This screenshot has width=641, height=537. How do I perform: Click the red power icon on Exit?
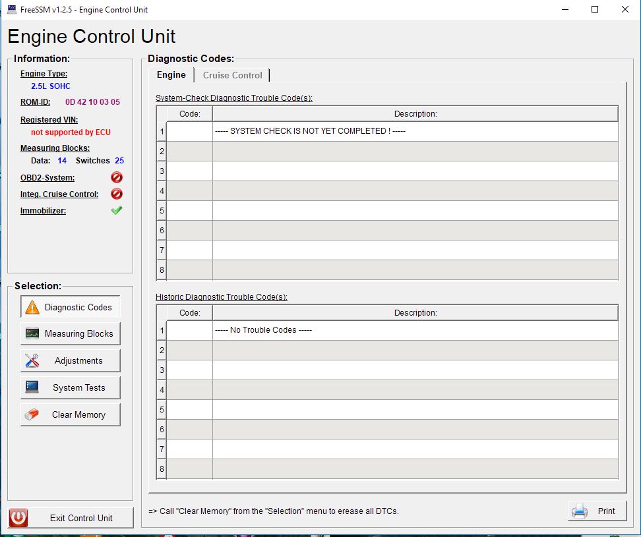[x=18, y=518]
